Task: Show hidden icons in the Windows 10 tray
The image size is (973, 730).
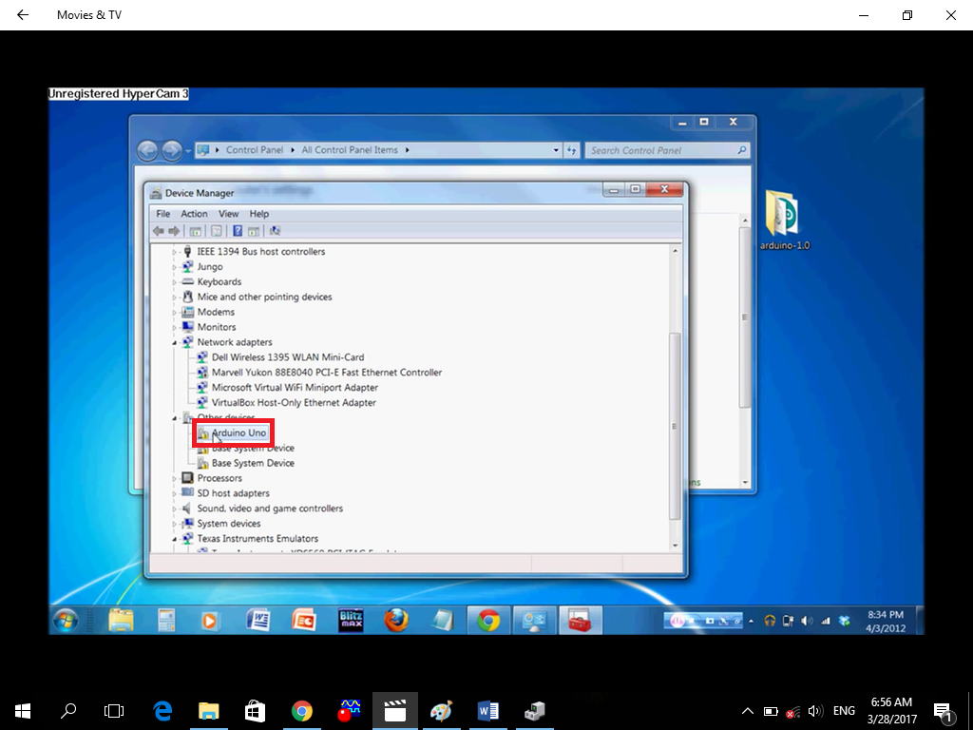Action: (748, 711)
